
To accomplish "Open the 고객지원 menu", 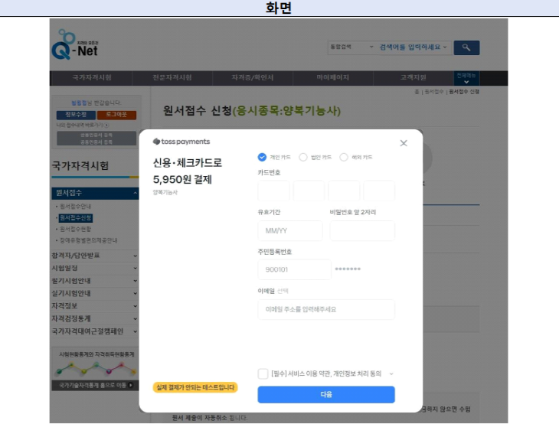I will (414, 77).
